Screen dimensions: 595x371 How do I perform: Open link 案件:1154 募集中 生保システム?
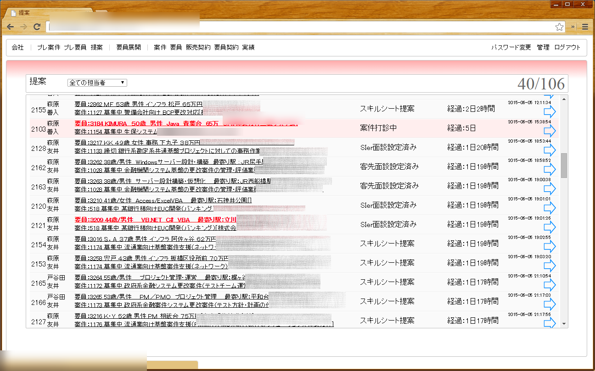[115, 133]
